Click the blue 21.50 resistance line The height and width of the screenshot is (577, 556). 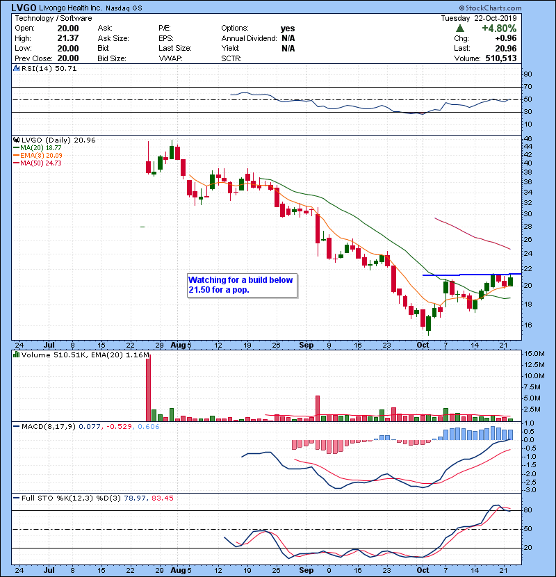(x=472, y=275)
